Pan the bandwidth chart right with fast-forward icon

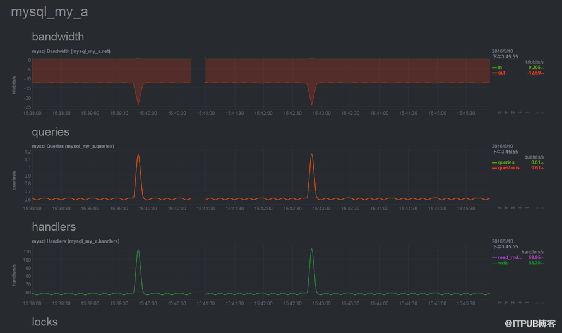tap(513, 112)
